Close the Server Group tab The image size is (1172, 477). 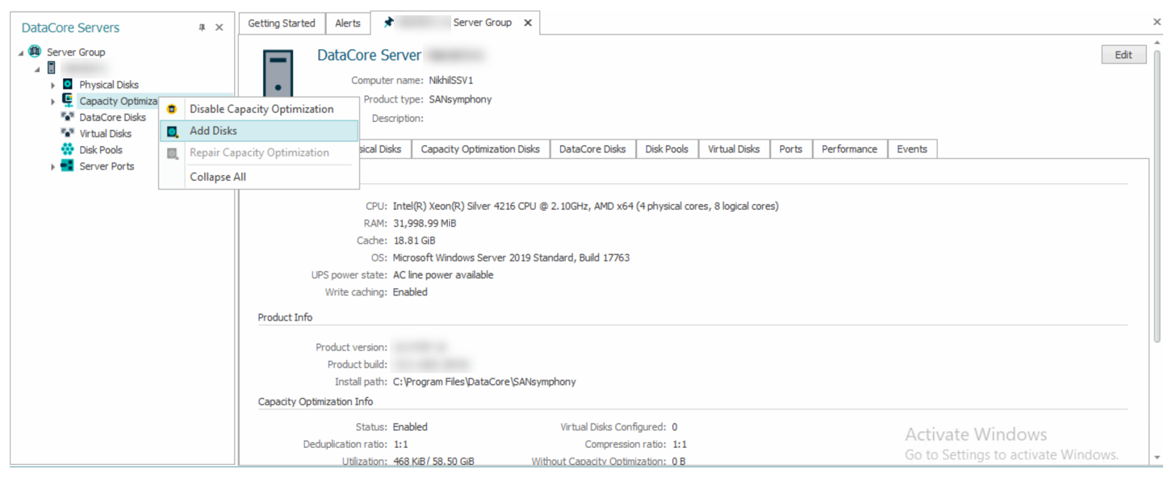pos(528,23)
